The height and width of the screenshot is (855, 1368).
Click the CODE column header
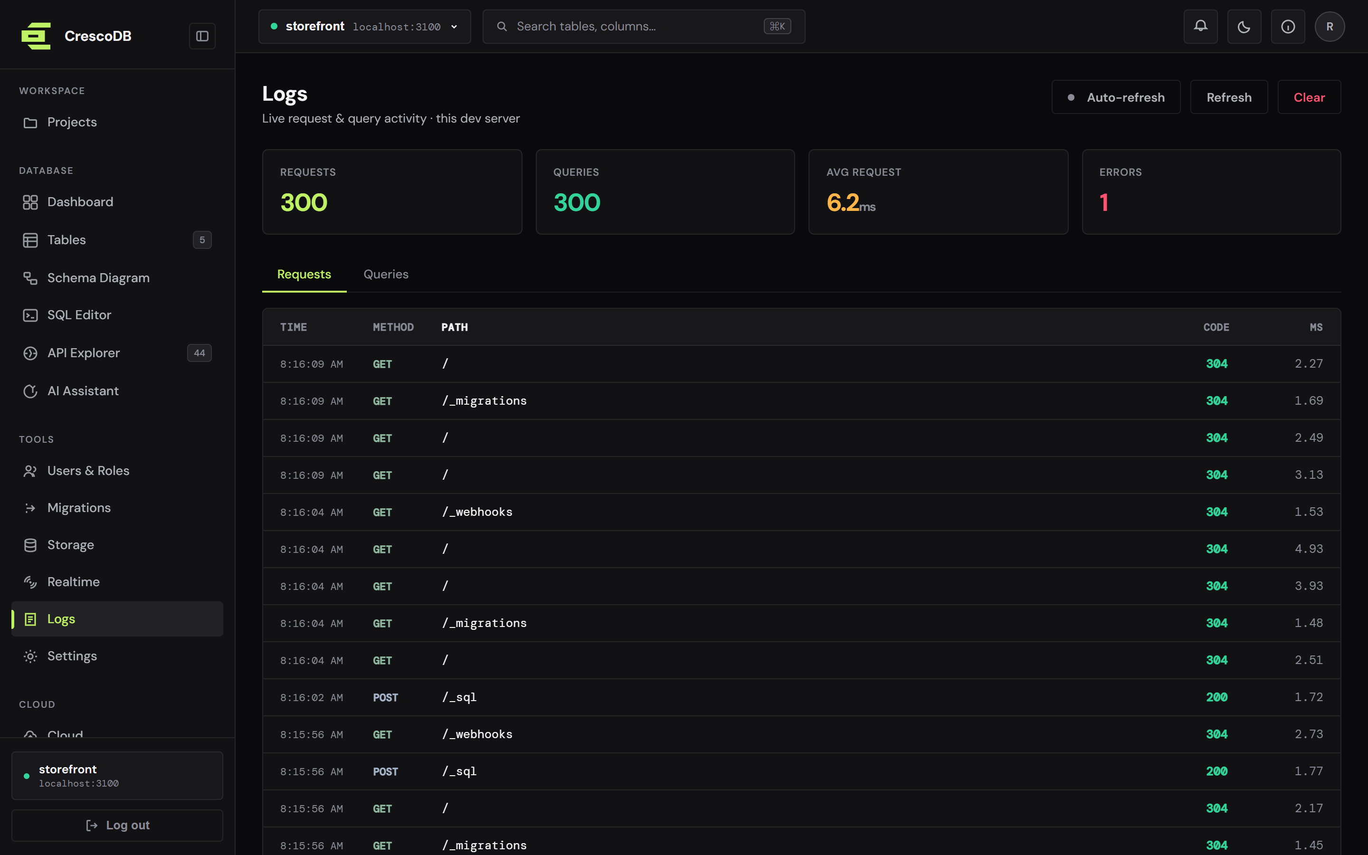pyautogui.click(x=1216, y=327)
